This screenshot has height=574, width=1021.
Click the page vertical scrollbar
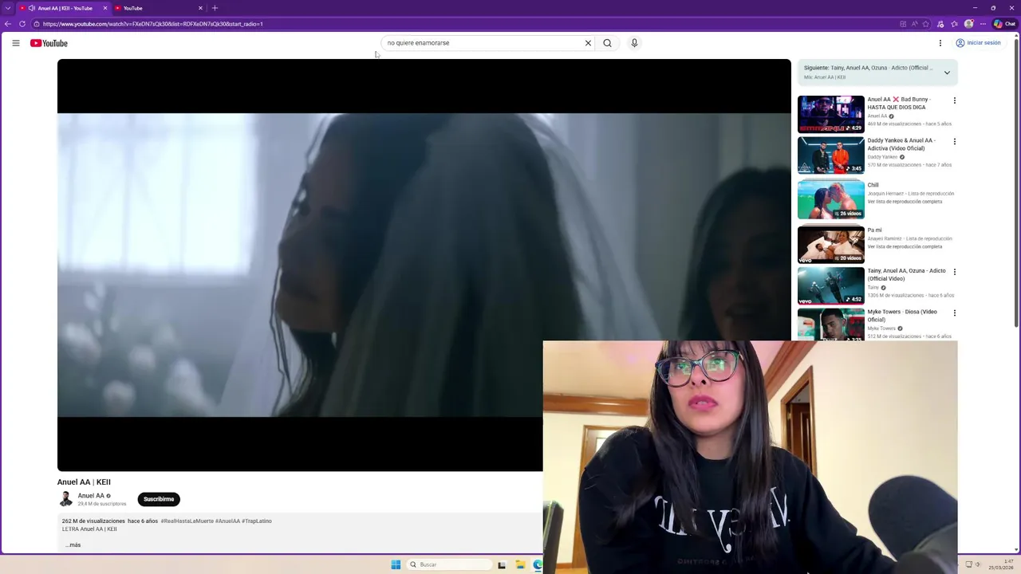(1016, 183)
